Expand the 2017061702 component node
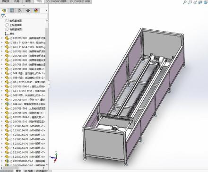208x172 pixels. [2, 52]
